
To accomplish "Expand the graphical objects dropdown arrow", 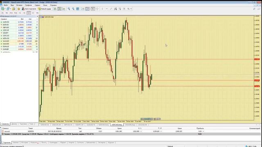I will 131,9.
